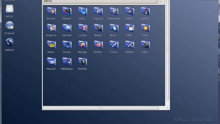Click the window size gadget in corner
Viewport: 220px width, 124px height.
coord(167,108)
